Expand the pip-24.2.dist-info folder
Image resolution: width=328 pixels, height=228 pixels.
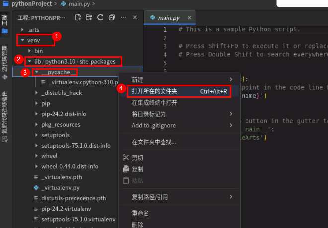pos(37,114)
